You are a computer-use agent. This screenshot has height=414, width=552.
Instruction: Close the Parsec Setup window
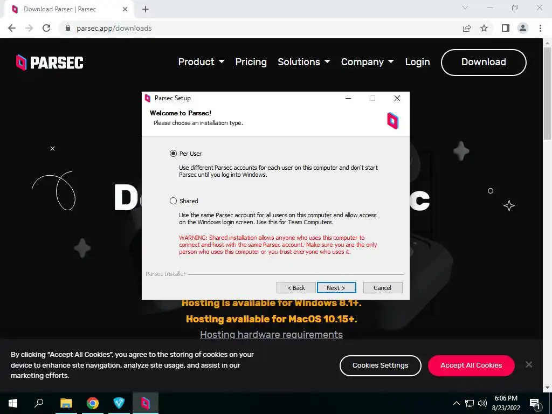(x=397, y=98)
